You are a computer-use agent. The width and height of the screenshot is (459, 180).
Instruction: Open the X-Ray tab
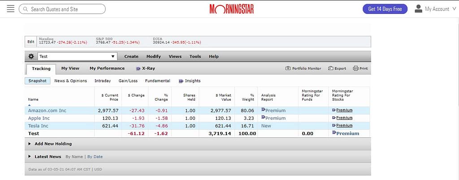[146, 68]
